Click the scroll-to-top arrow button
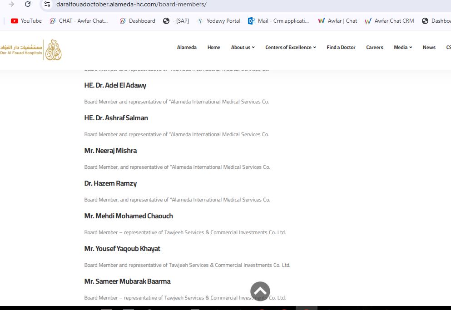Image resolution: width=451 pixels, height=310 pixels. click(x=260, y=291)
